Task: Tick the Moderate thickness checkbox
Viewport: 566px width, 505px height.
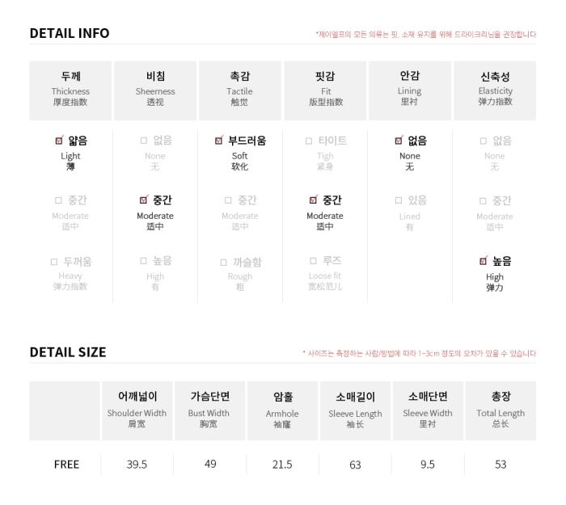Action: [x=58, y=200]
